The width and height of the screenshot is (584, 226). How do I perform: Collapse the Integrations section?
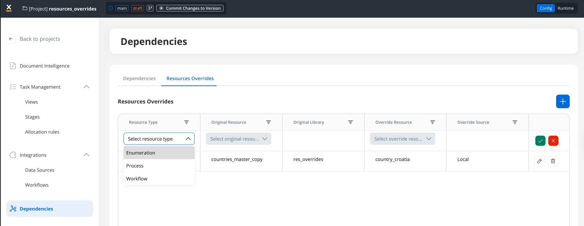tap(86, 155)
